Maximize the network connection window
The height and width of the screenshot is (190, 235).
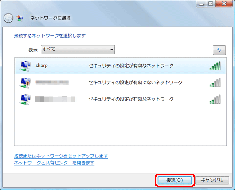(211, 4)
